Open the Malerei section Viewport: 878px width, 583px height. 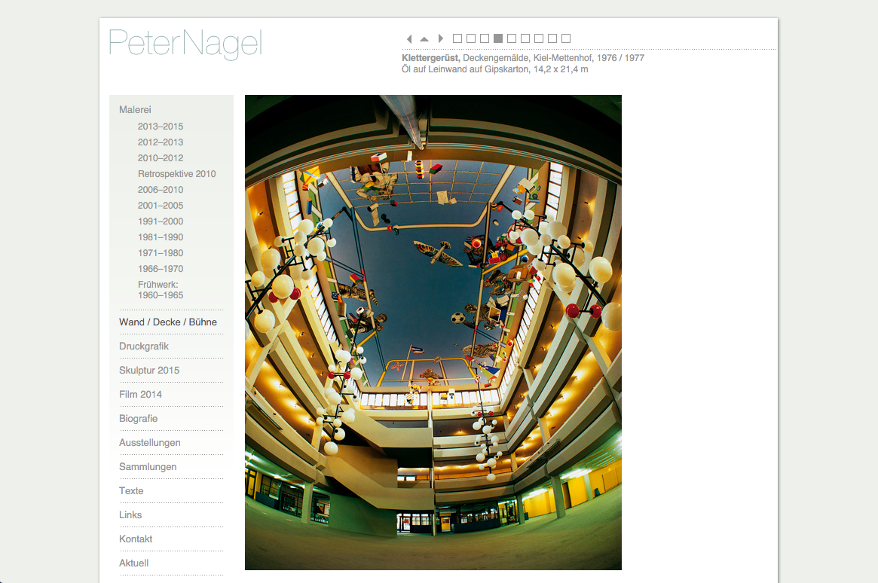(135, 110)
